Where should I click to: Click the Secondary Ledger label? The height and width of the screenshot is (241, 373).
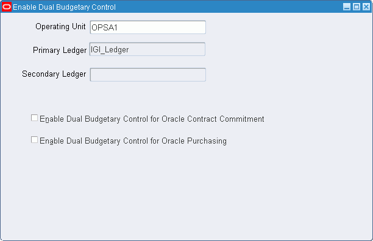[x=54, y=74]
